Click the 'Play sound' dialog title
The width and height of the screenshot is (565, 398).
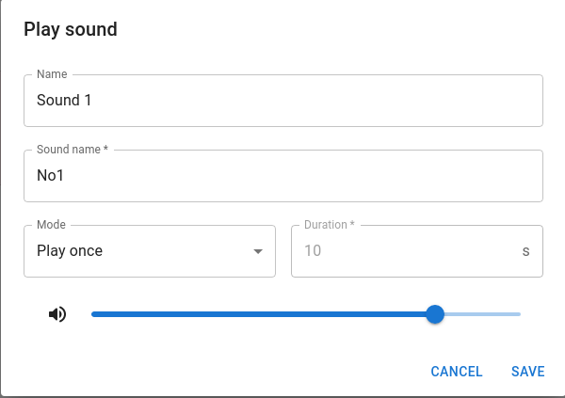tap(71, 29)
